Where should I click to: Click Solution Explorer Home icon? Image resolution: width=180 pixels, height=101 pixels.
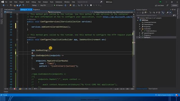[x=143, y=13]
